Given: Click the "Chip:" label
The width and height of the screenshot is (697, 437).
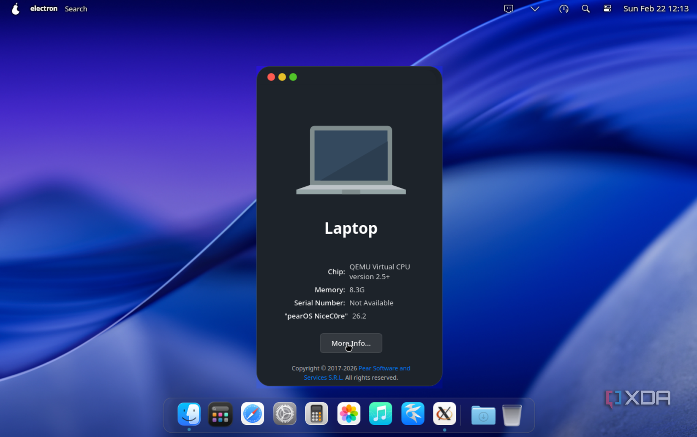Looking at the screenshot, I should 336,272.
